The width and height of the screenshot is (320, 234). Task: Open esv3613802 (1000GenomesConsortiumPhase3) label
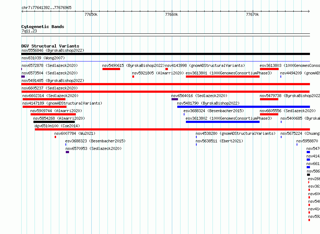point(229,118)
